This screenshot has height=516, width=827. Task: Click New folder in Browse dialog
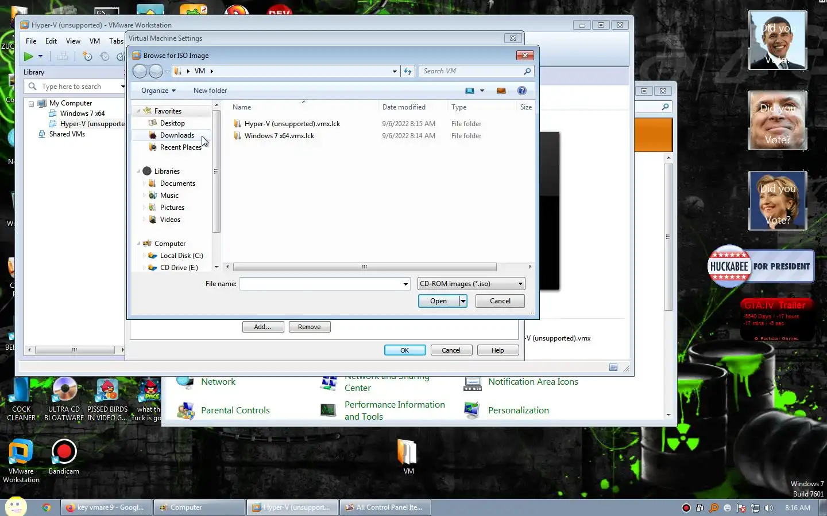pos(210,91)
